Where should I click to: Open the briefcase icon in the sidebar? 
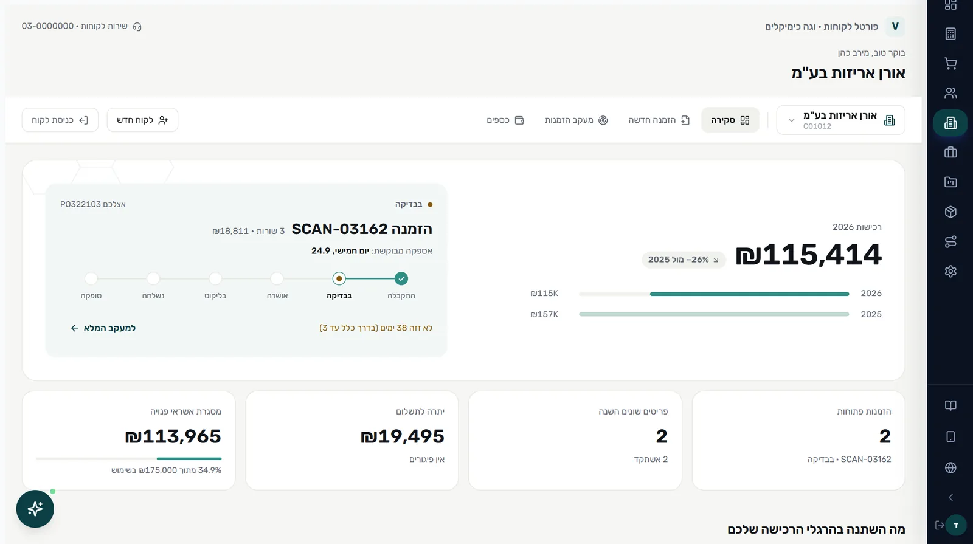(950, 153)
